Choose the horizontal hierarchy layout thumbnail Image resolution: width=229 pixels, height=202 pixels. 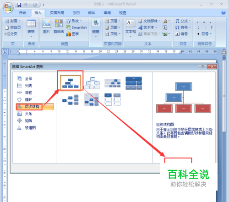71,100
